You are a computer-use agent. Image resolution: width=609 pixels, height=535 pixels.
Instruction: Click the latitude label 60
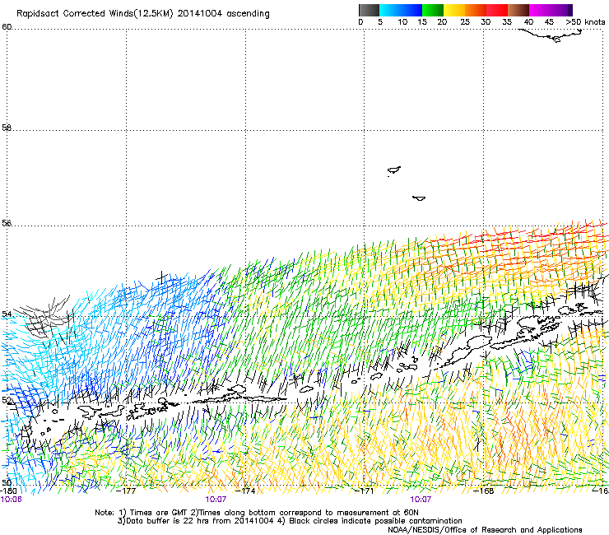click(x=7, y=27)
